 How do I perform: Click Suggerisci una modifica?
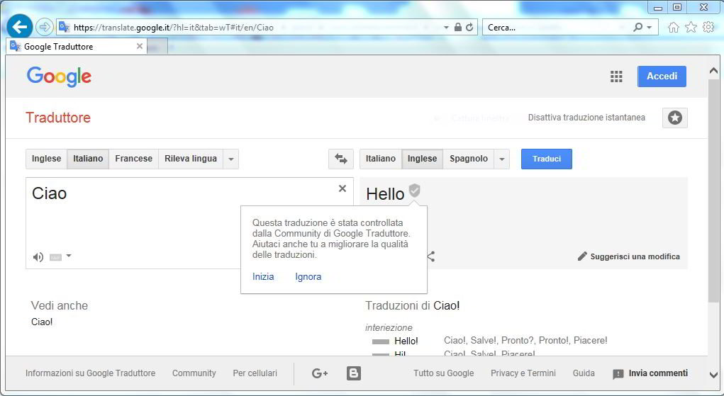(628, 256)
